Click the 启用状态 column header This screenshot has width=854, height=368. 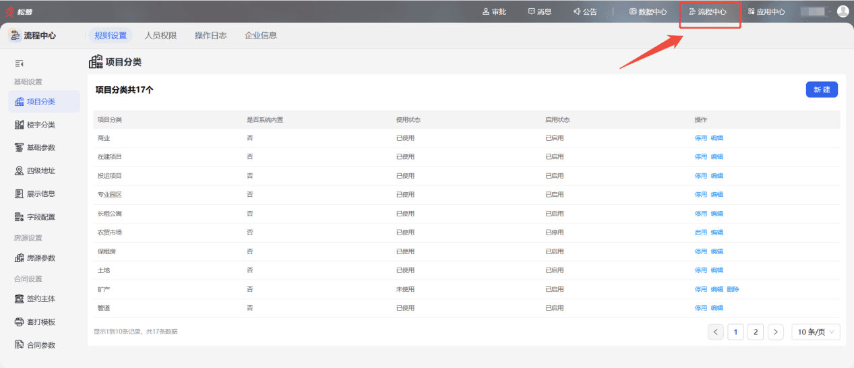coord(557,120)
